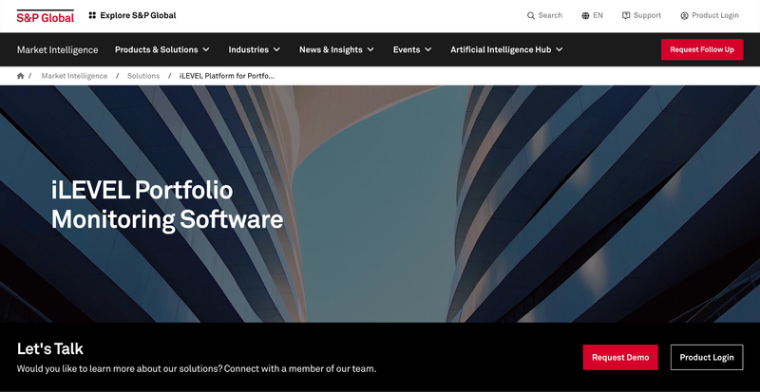The width and height of the screenshot is (760, 392).
Task: Open the Market Intelligence breadcrumb
Action: [x=74, y=76]
